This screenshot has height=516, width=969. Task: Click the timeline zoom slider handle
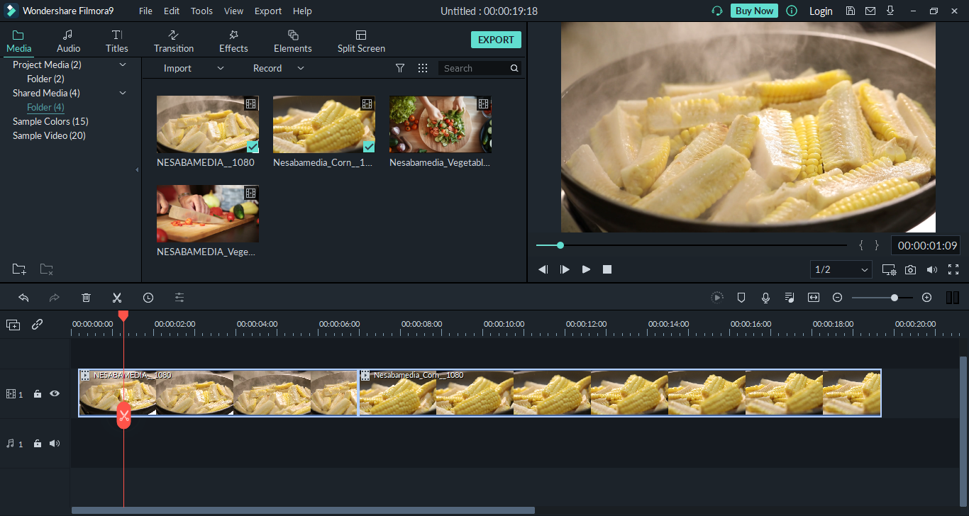895,298
